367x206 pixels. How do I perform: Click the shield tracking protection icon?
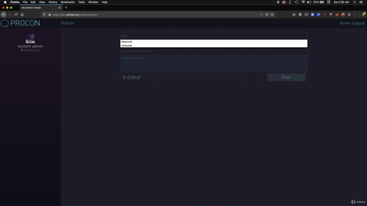[44, 14]
